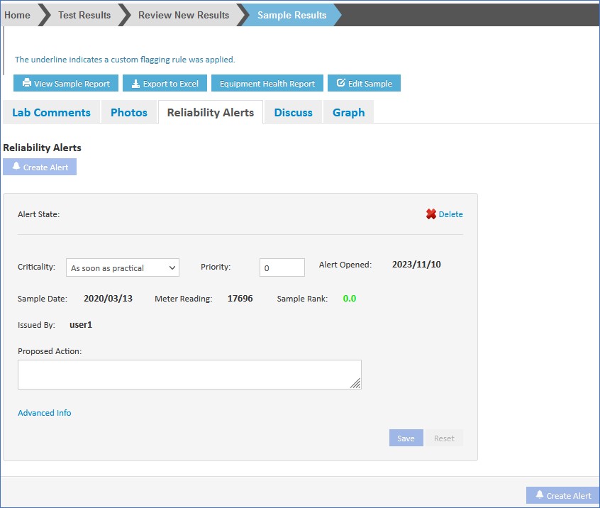Click the download icon on Export to Excel

tap(135, 83)
